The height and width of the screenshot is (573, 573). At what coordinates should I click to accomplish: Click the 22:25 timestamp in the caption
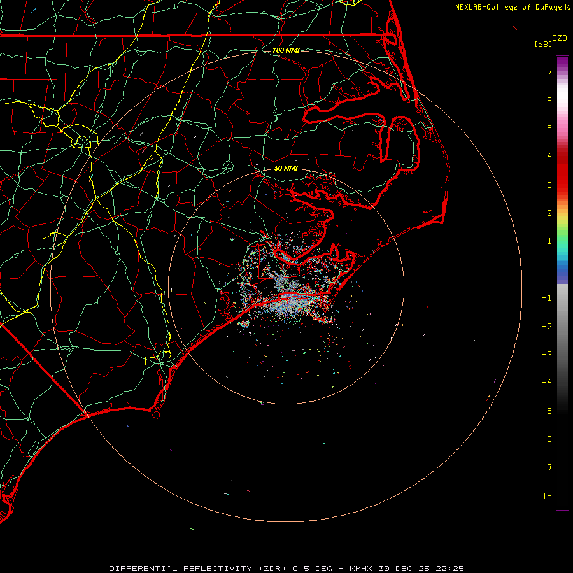[x=451, y=568]
